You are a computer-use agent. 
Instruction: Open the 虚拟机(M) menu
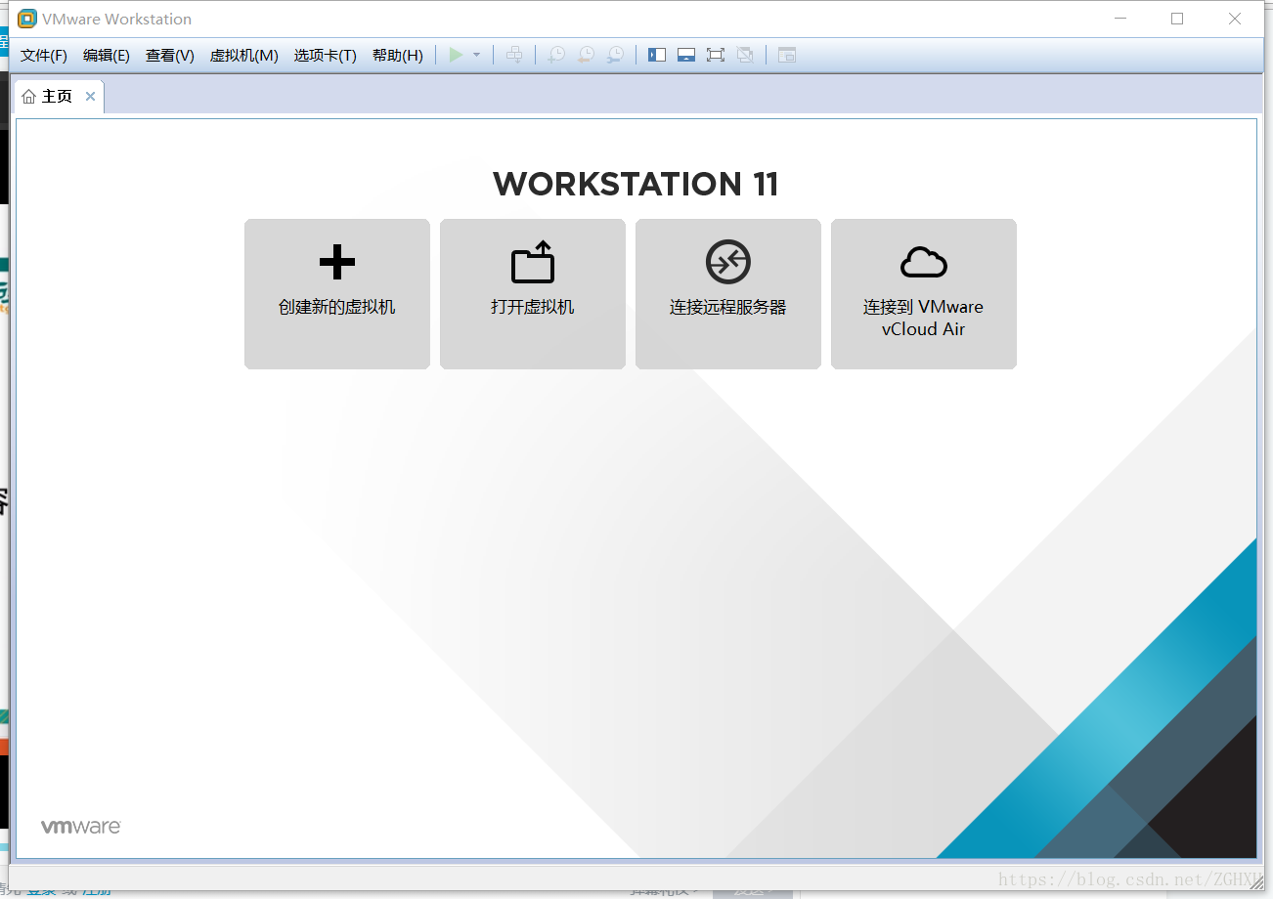244,56
